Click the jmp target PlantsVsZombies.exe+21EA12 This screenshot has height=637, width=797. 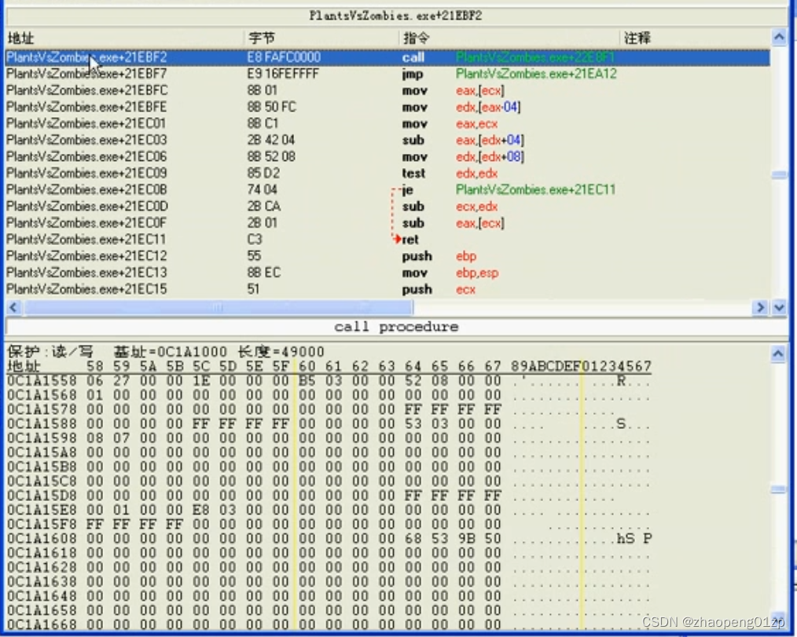(536, 74)
